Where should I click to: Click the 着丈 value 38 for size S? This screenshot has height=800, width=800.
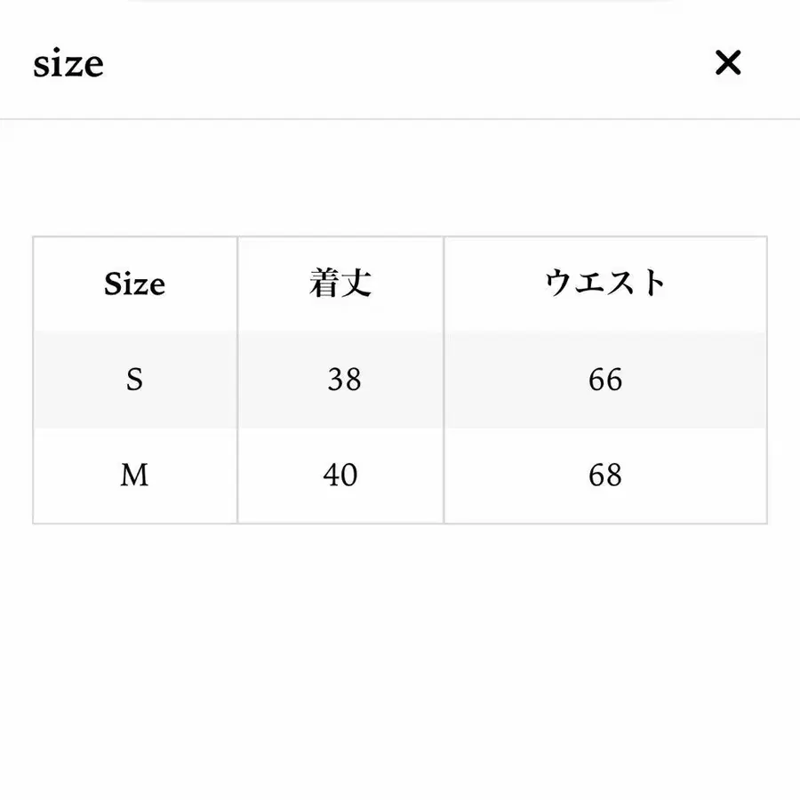click(x=340, y=380)
